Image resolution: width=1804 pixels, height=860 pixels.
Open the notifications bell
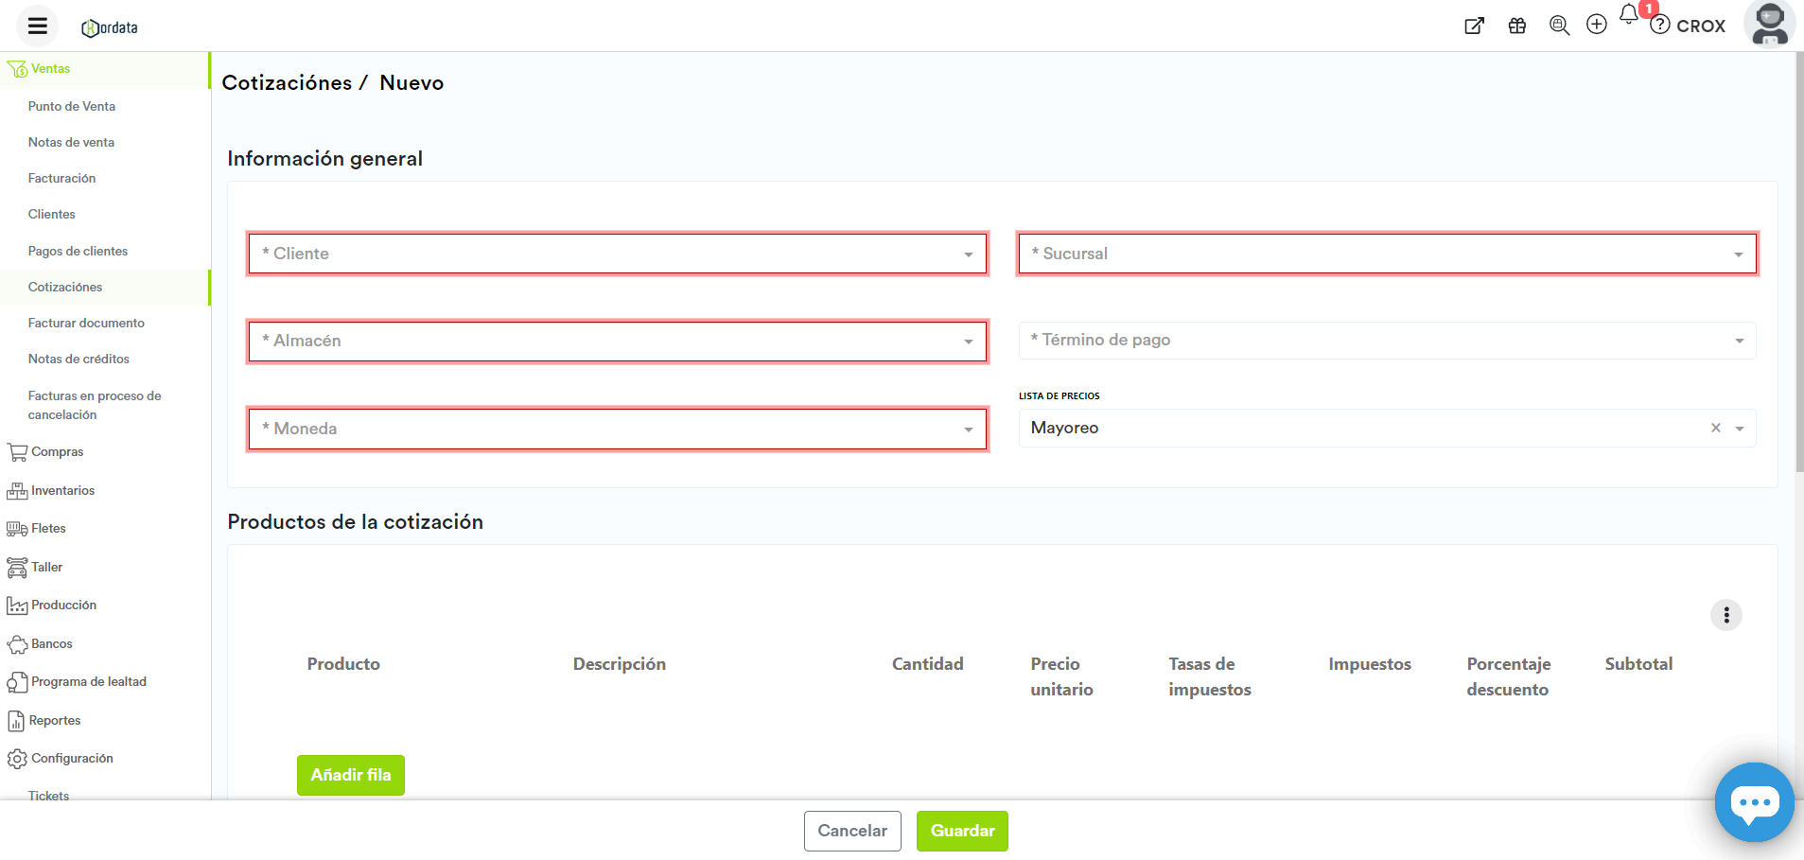(x=1629, y=15)
